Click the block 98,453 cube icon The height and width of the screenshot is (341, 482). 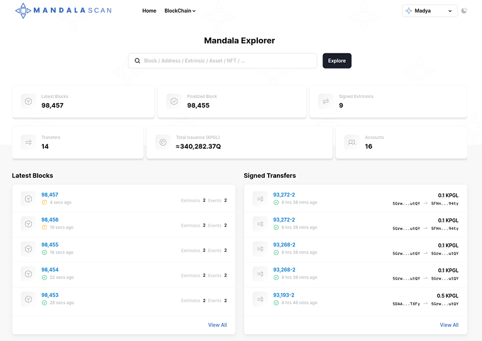(28, 299)
